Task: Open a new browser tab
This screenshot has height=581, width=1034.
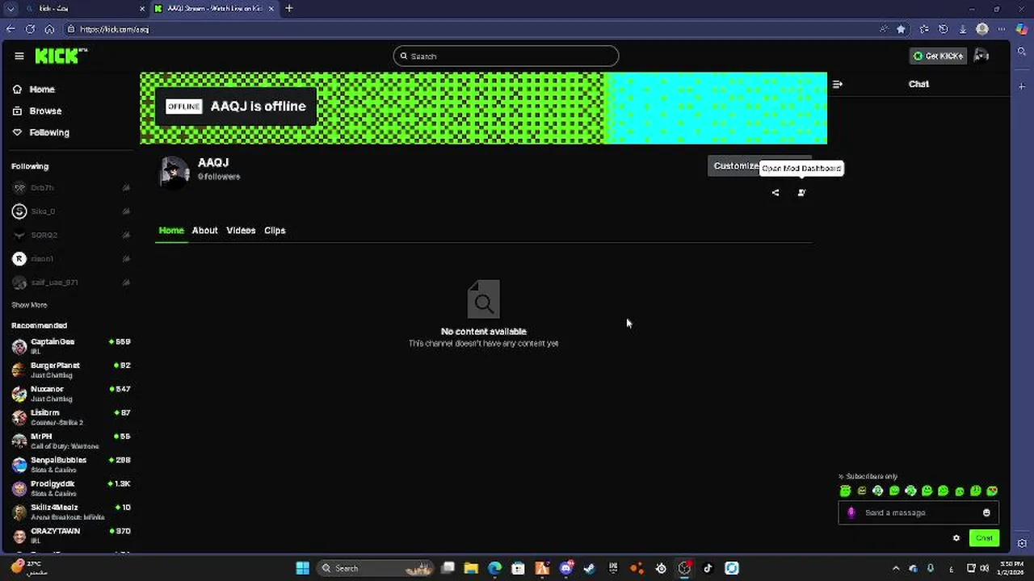Action: pos(289,8)
